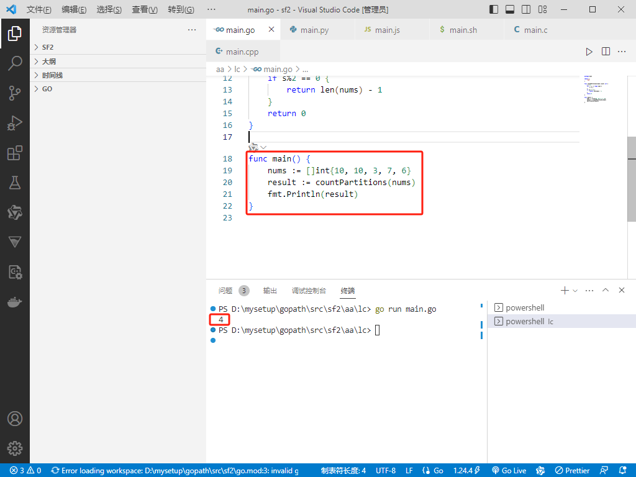Viewport: 636px width, 477px height.
Task: Open the 调试控制台 debug console tab
Action: [309, 291]
